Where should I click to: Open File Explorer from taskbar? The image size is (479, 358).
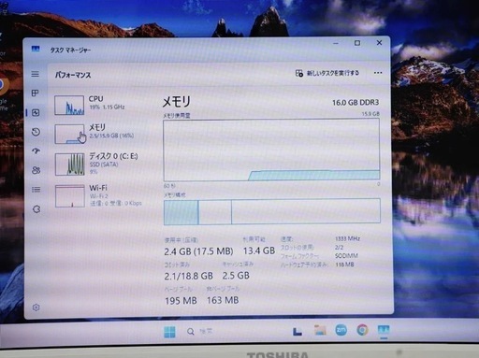[x=320, y=330]
